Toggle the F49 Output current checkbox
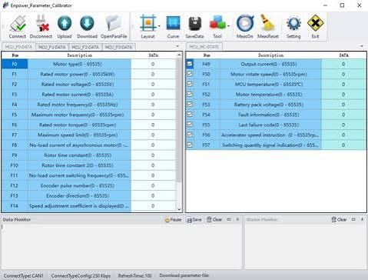This screenshot has width=368, height=280. [x=190, y=64]
